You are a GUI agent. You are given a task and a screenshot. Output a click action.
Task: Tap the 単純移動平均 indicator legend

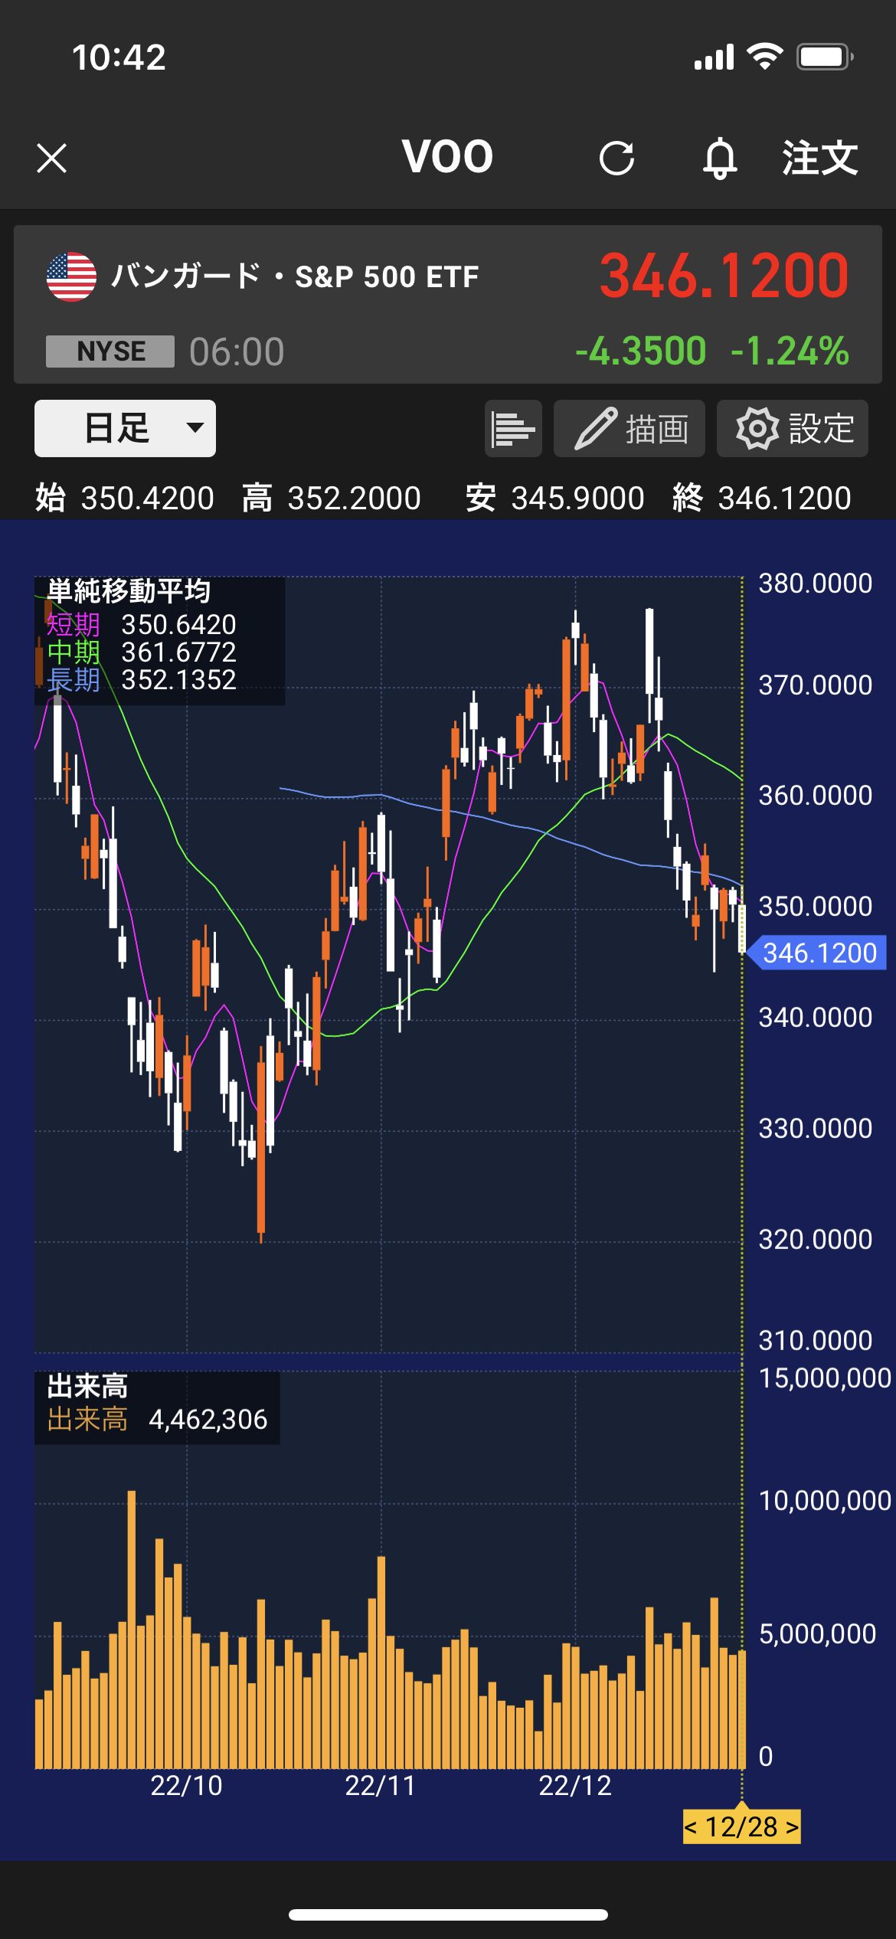[129, 591]
